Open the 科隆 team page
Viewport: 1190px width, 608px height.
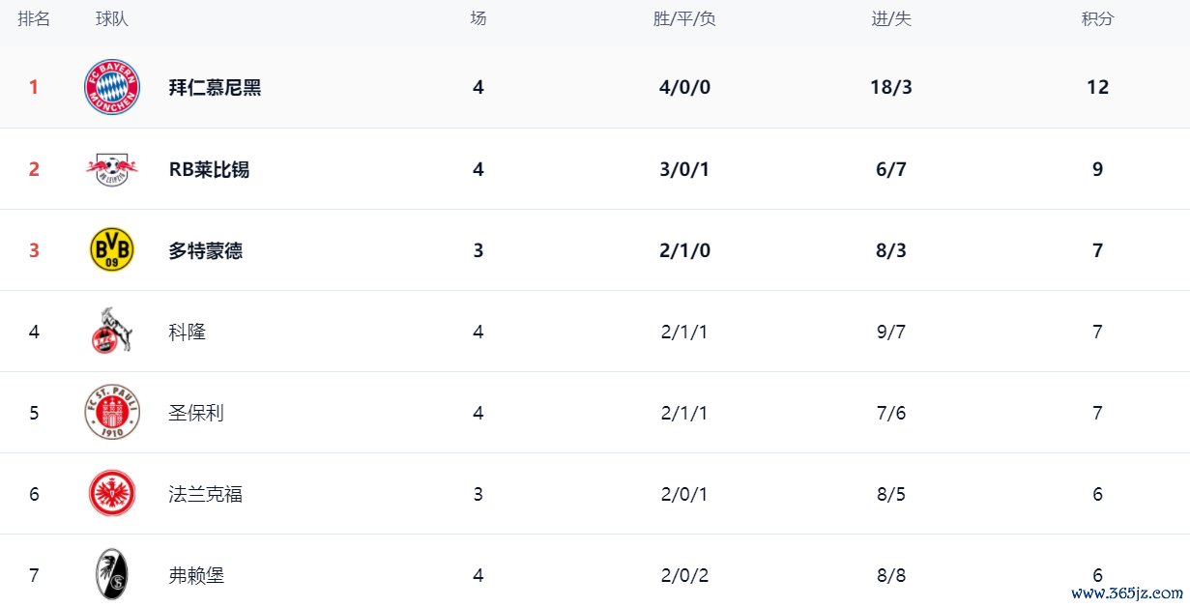click(x=187, y=332)
